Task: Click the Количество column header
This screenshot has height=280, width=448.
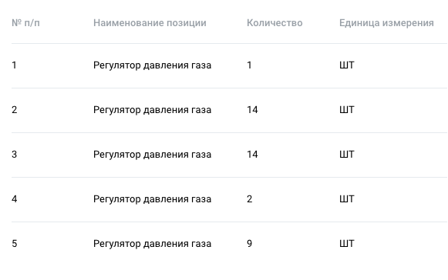Action: point(275,23)
